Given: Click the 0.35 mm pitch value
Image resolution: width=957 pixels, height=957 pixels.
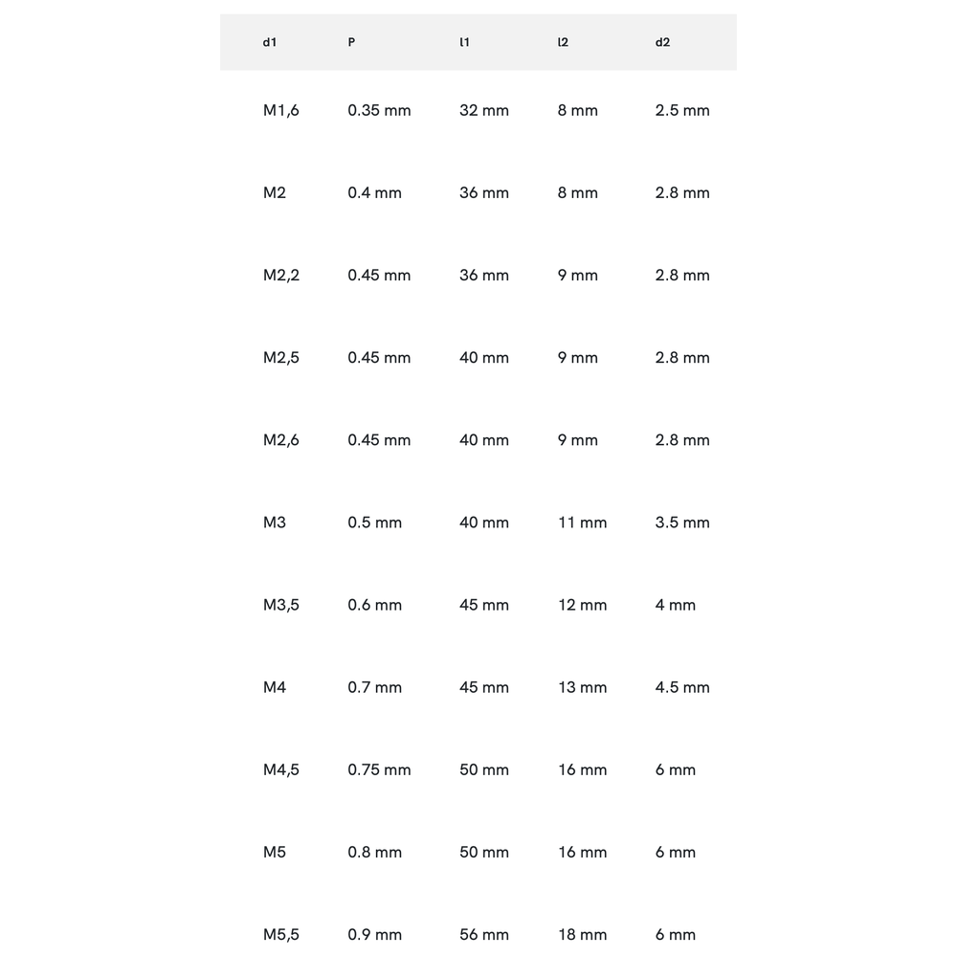Looking at the screenshot, I should point(379,110).
